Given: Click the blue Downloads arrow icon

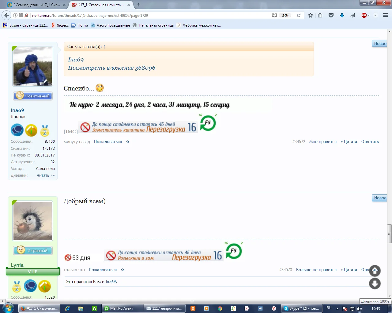Looking at the screenshot, I should tap(342, 15).
